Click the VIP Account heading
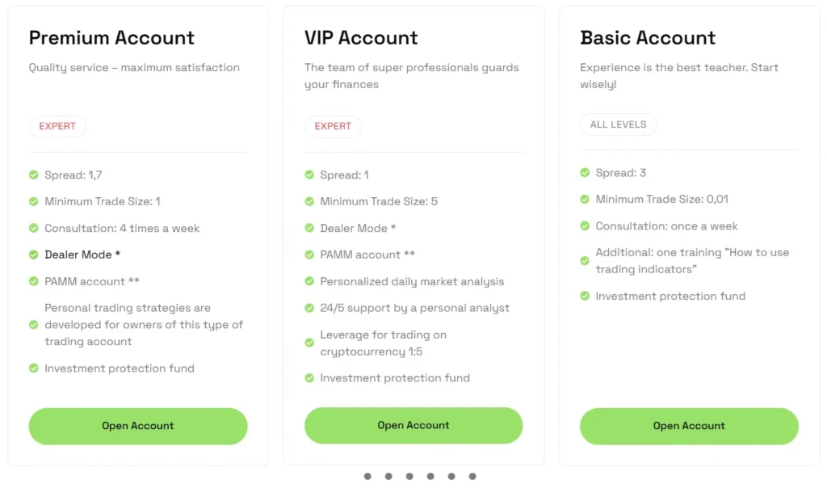 [x=361, y=38]
